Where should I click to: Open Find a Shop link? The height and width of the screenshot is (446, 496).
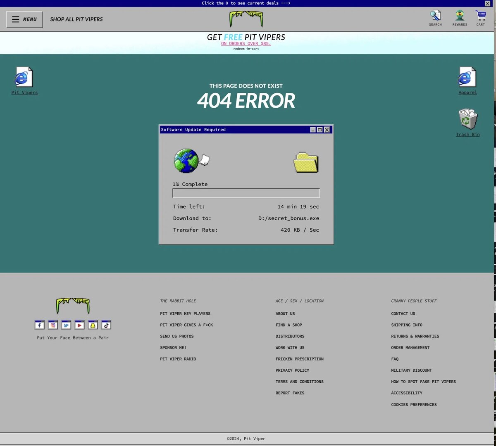tap(289, 325)
